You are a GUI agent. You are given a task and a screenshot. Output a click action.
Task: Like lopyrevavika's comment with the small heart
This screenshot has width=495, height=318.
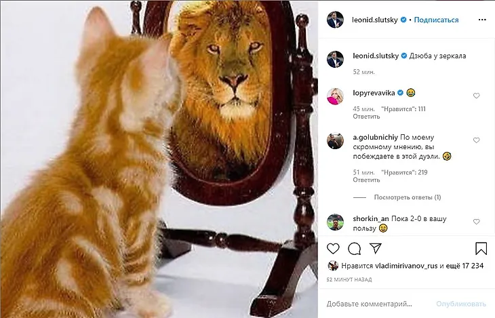[x=476, y=96]
